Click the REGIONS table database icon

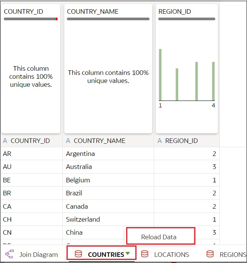[x=210, y=254]
